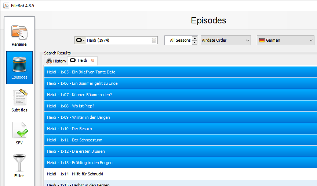Image resolution: width=317 pixels, height=186 pixels.
Task: Open the Rename panel
Action: click(x=19, y=35)
